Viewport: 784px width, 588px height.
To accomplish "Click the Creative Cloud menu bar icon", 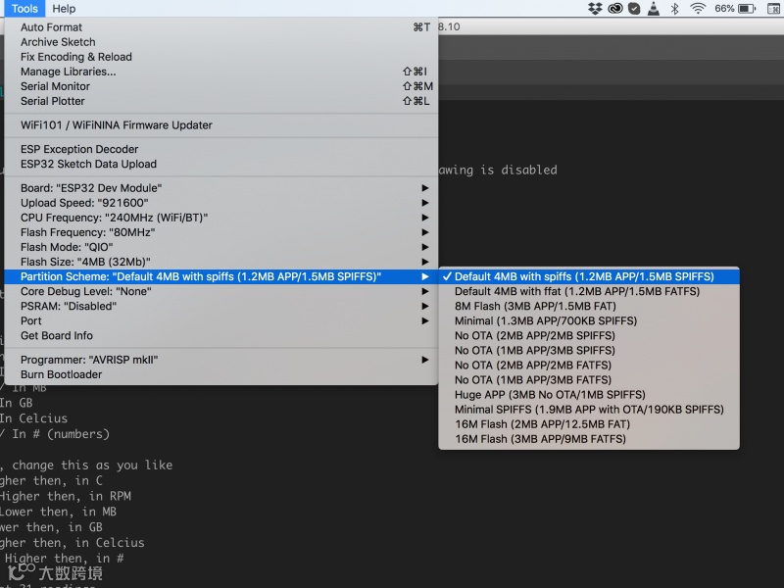I will tap(615, 9).
